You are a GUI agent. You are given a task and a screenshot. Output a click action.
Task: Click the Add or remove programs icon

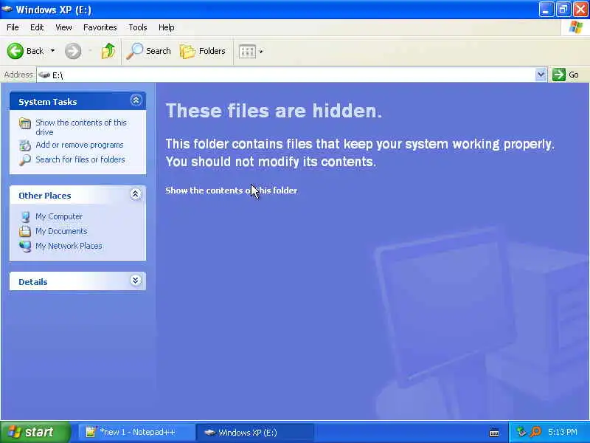tap(25, 145)
